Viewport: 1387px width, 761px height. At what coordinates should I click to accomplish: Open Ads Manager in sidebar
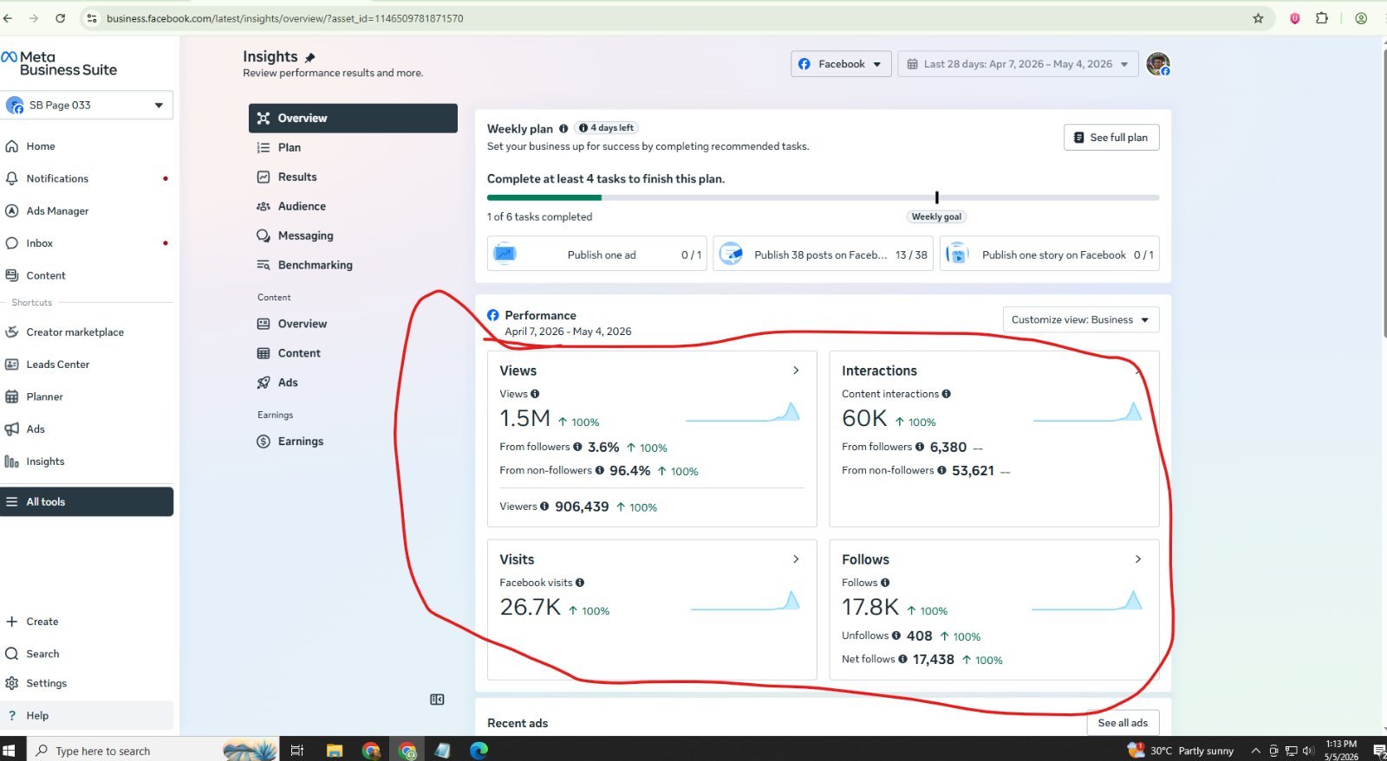tap(57, 210)
